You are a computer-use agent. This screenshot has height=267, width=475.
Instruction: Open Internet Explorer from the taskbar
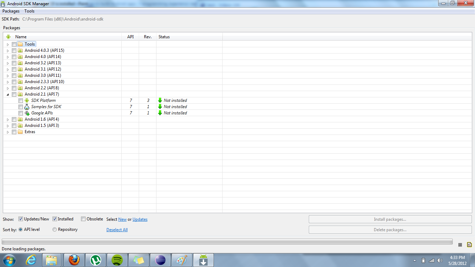coord(31,260)
